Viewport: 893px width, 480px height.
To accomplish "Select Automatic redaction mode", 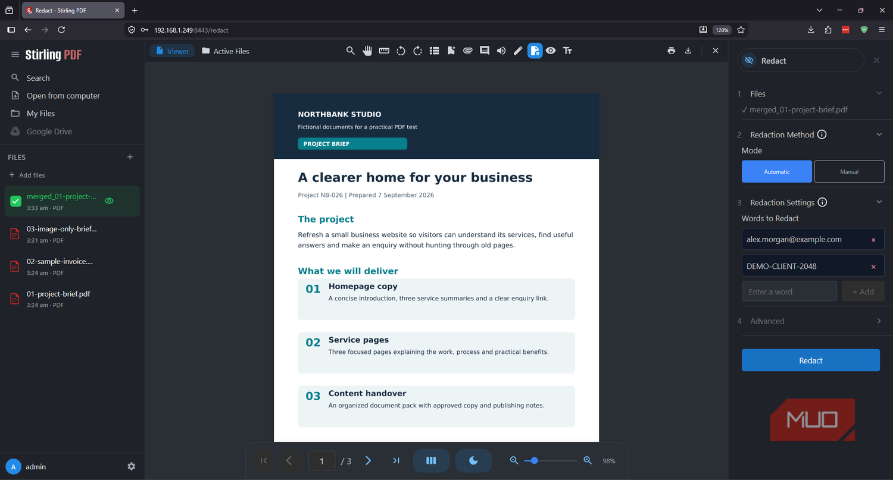I will click(x=777, y=171).
